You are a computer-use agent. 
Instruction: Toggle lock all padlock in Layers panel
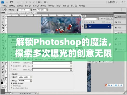pyautogui.click(x=94, y=22)
